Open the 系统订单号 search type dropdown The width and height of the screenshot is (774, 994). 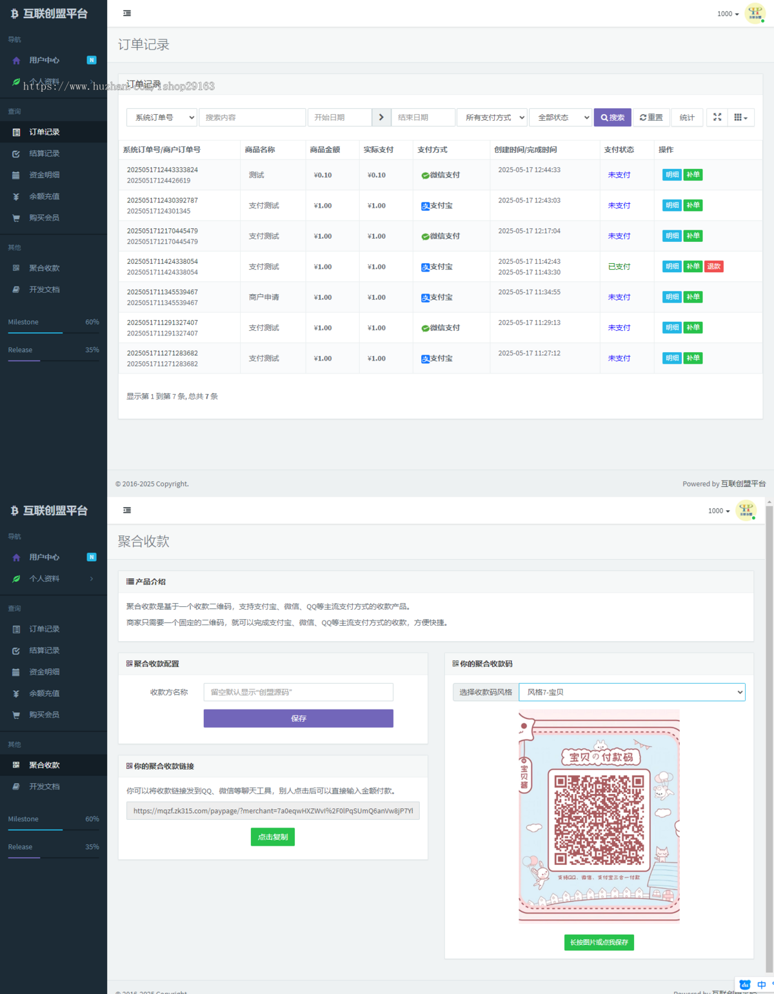click(162, 117)
